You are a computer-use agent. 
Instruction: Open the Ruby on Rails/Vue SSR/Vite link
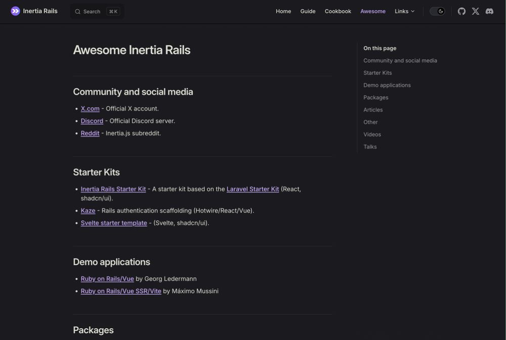pyautogui.click(x=121, y=290)
